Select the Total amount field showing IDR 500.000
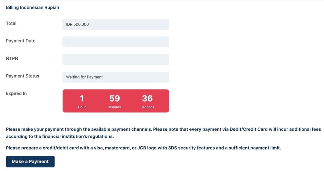This screenshot has width=324, height=171. 115,24
